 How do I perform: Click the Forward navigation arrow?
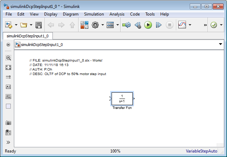(x=62, y=25)
